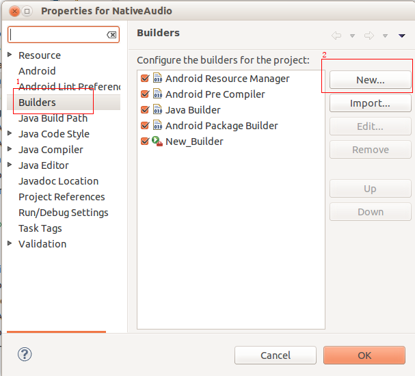
Task: Maximize the Properties dialog window
Action: click(27, 12)
